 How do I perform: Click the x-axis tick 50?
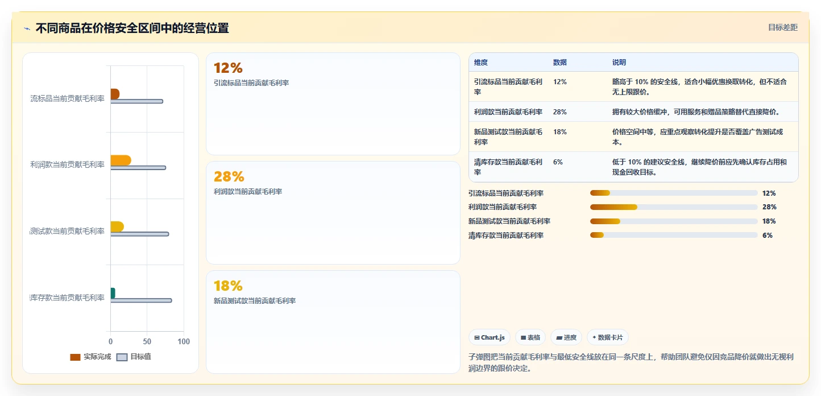147,341
